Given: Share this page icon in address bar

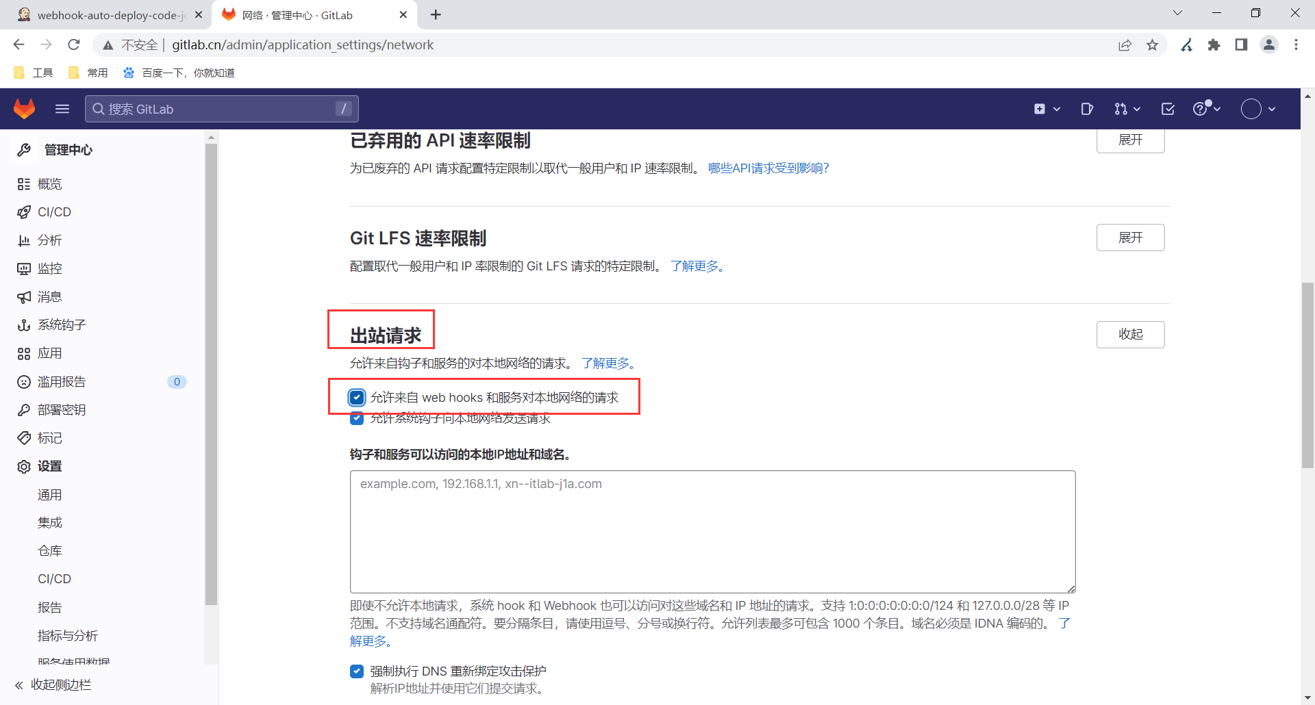Looking at the screenshot, I should 1125,45.
